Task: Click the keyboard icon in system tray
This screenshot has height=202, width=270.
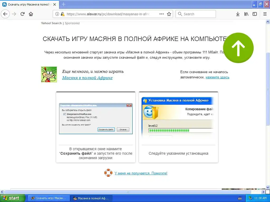Action: (240, 198)
